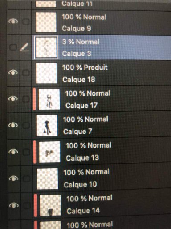
Task: Click the pencil icon on Calque 3
Action: click(x=24, y=47)
